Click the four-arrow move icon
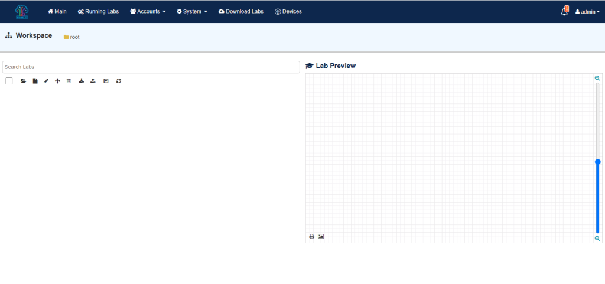Screen dimensions: 605x284 click(x=57, y=81)
